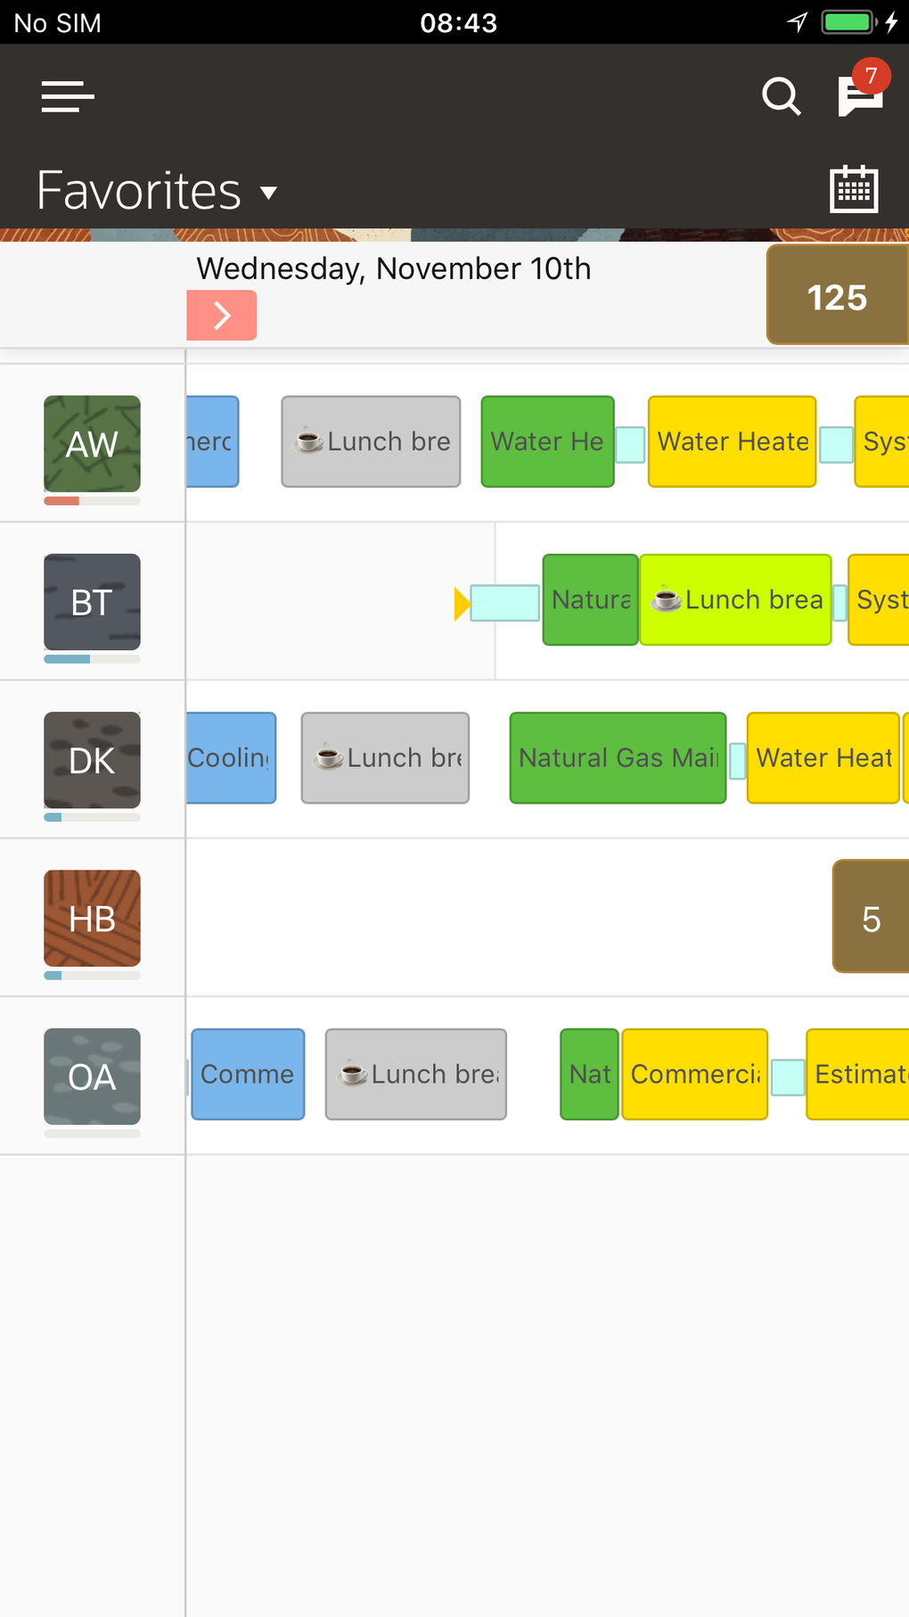Select the BT technician avatar
Image resolution: width=909 pixels, height=1617 pixels.
point(92,602)
